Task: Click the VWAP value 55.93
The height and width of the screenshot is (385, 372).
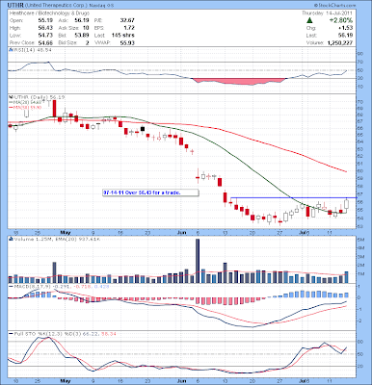Action: [127, 43]
